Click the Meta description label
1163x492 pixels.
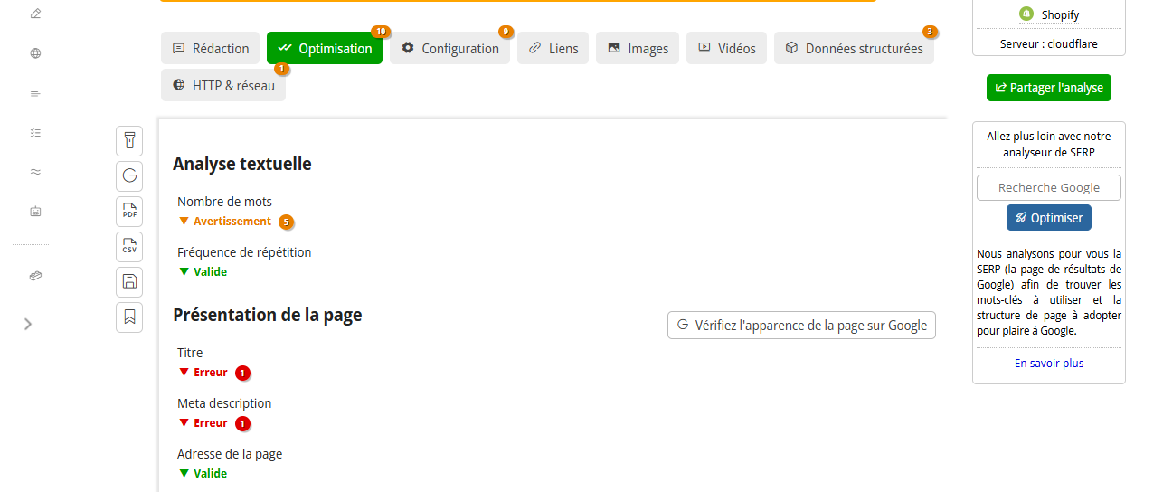point(224,403)
